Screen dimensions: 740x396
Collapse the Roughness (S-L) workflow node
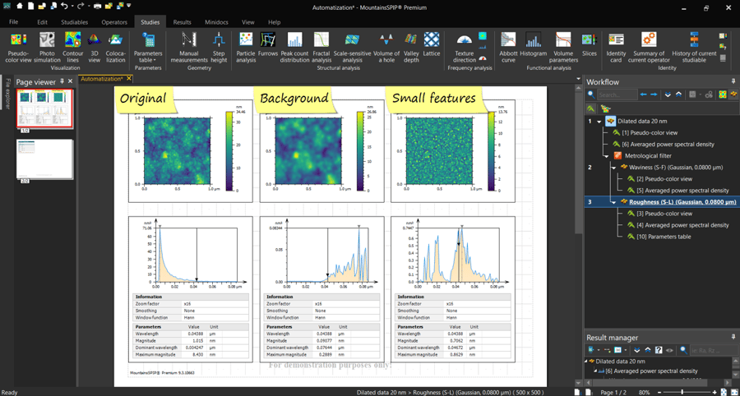point(614,202)
